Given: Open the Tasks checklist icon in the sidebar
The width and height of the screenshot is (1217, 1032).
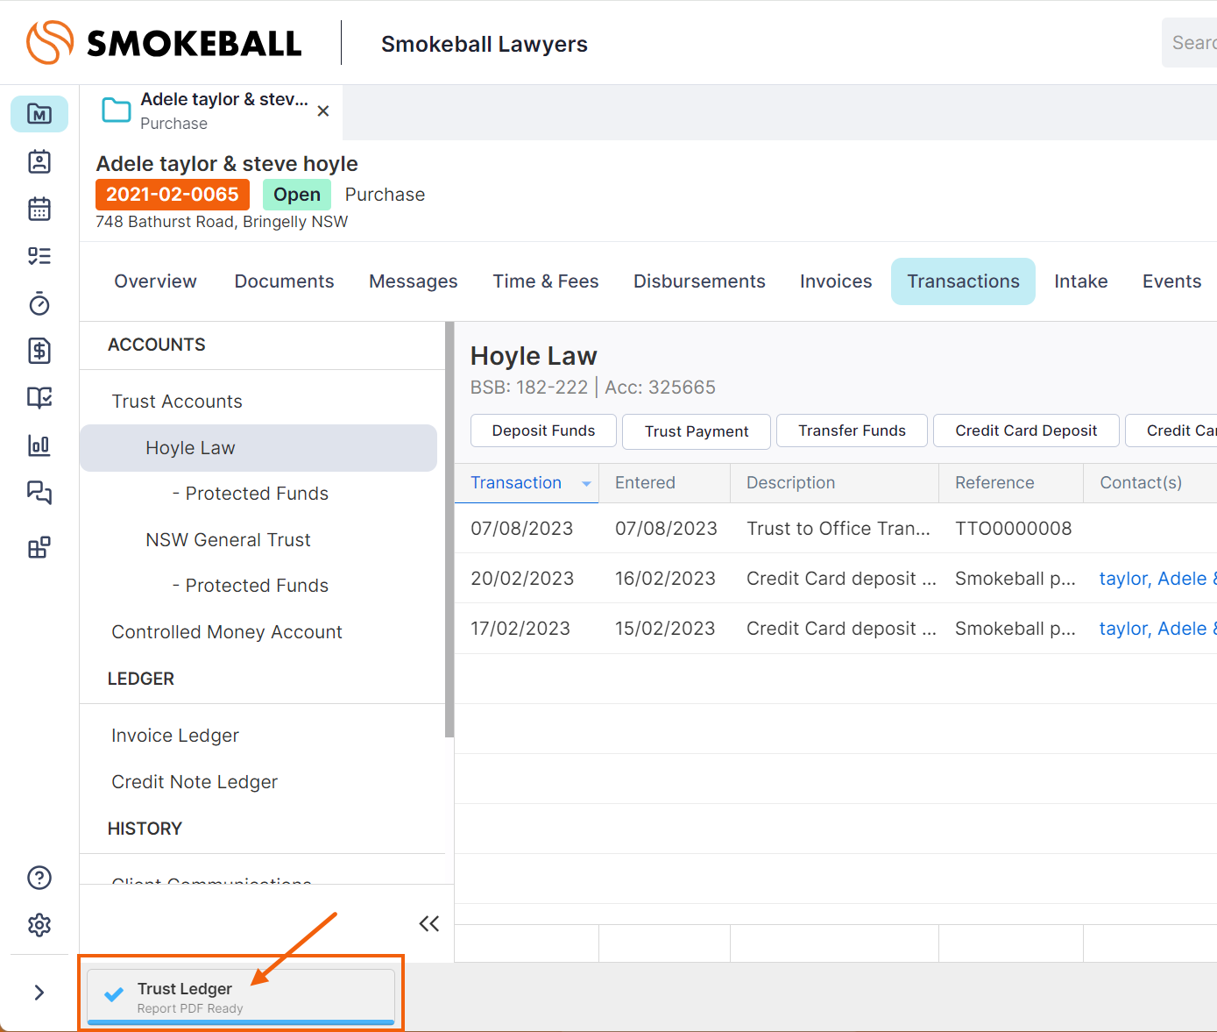Looking at the screenshot, I should point(39,256).
